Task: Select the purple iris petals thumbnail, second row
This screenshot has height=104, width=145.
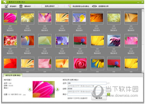Action: click(62, 41)
